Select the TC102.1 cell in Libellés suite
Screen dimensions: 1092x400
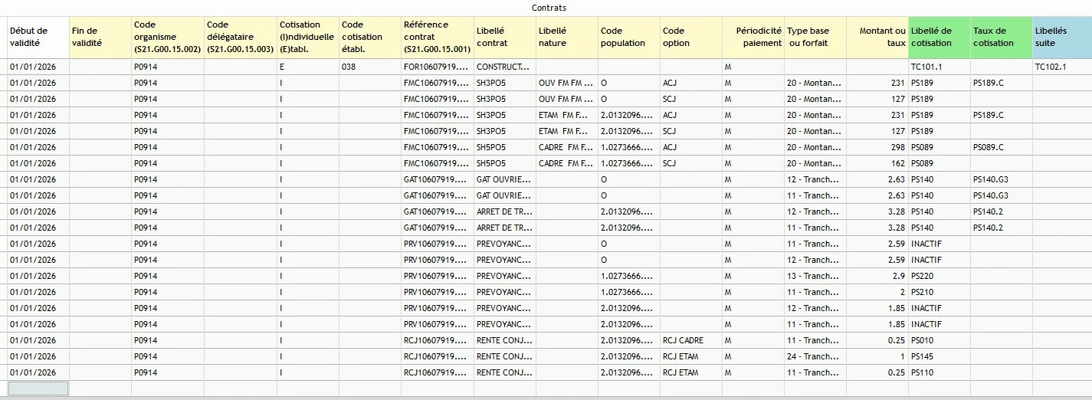1062,67
